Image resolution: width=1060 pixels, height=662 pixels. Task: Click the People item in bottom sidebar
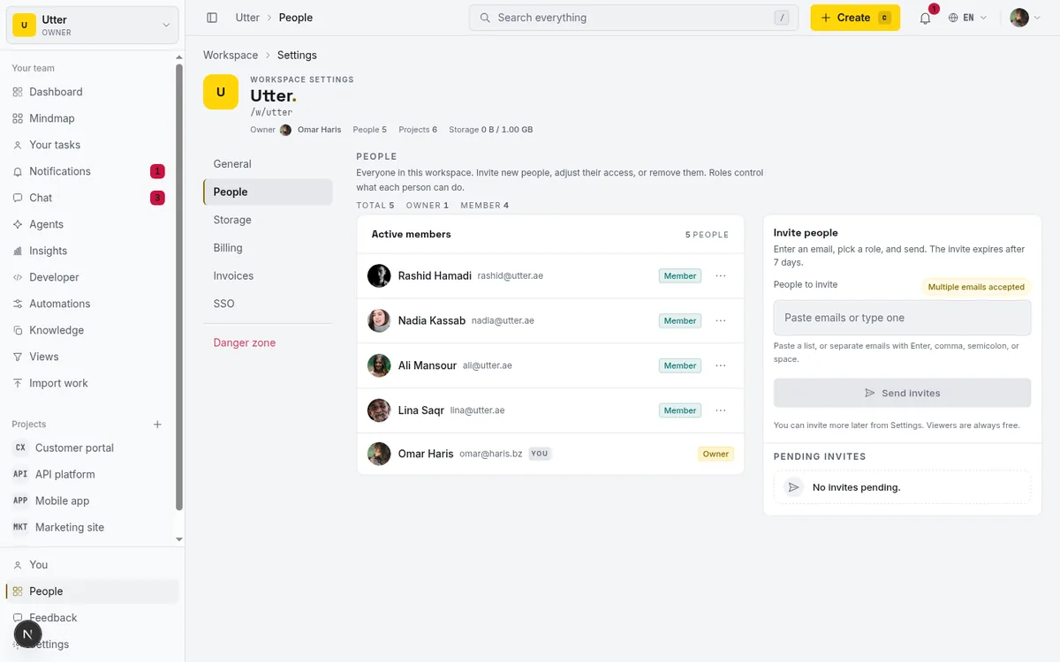tap(92, 591)
